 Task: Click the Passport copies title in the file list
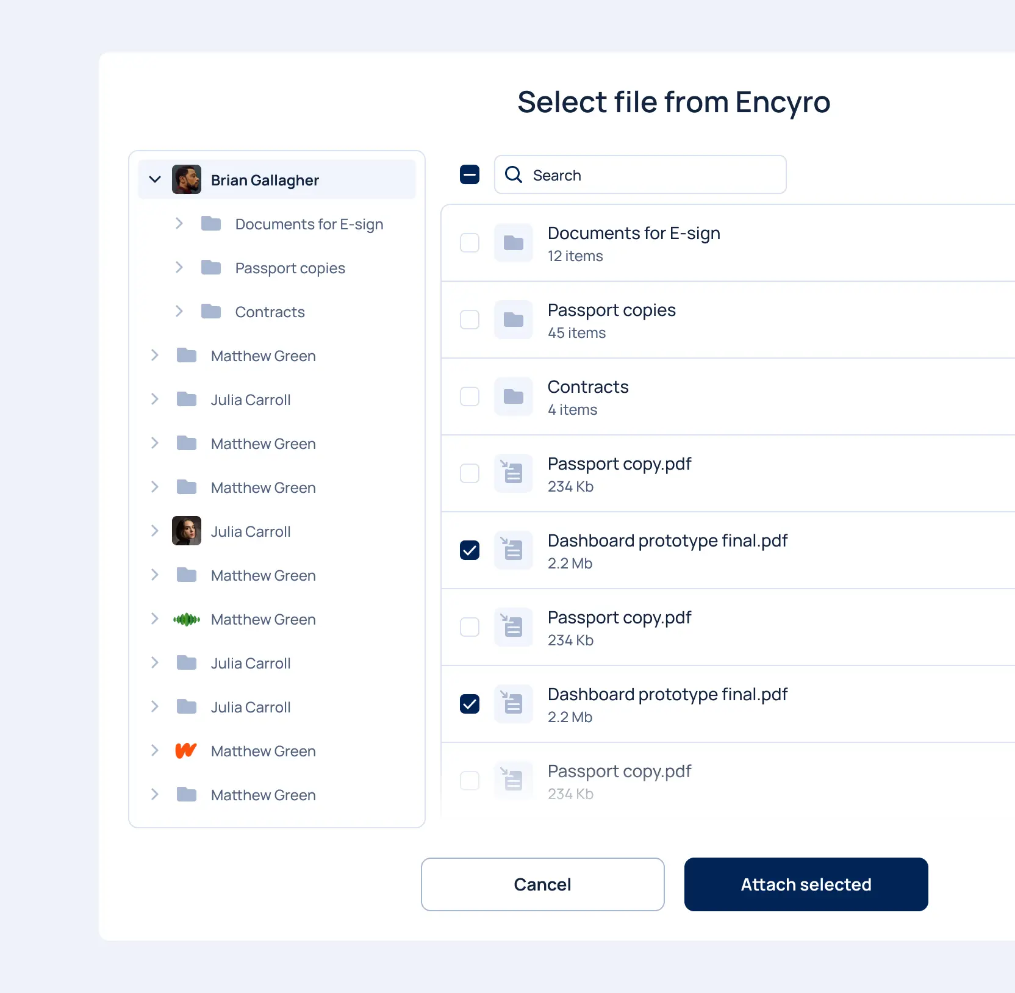pos(612,310)
